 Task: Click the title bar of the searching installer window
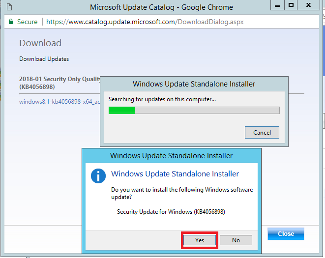click(x=194, y=84)
